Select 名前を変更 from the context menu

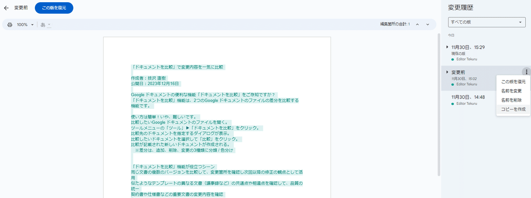[x=513, y=91]
